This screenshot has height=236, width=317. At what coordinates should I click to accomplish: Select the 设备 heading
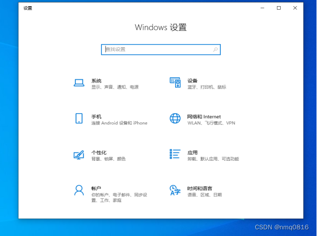192,80
